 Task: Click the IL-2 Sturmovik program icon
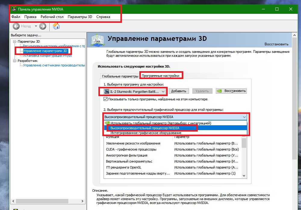[107, 91]
